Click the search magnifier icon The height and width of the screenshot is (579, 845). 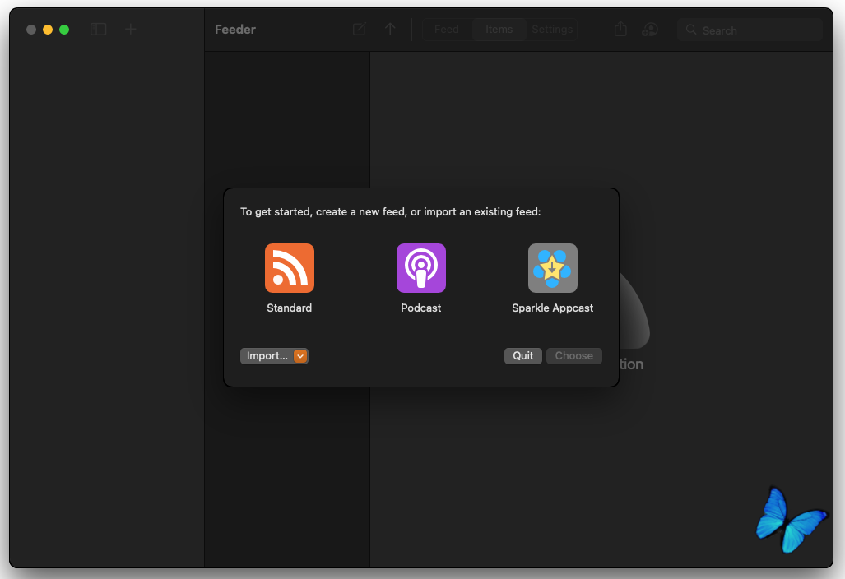pos(691,30)
